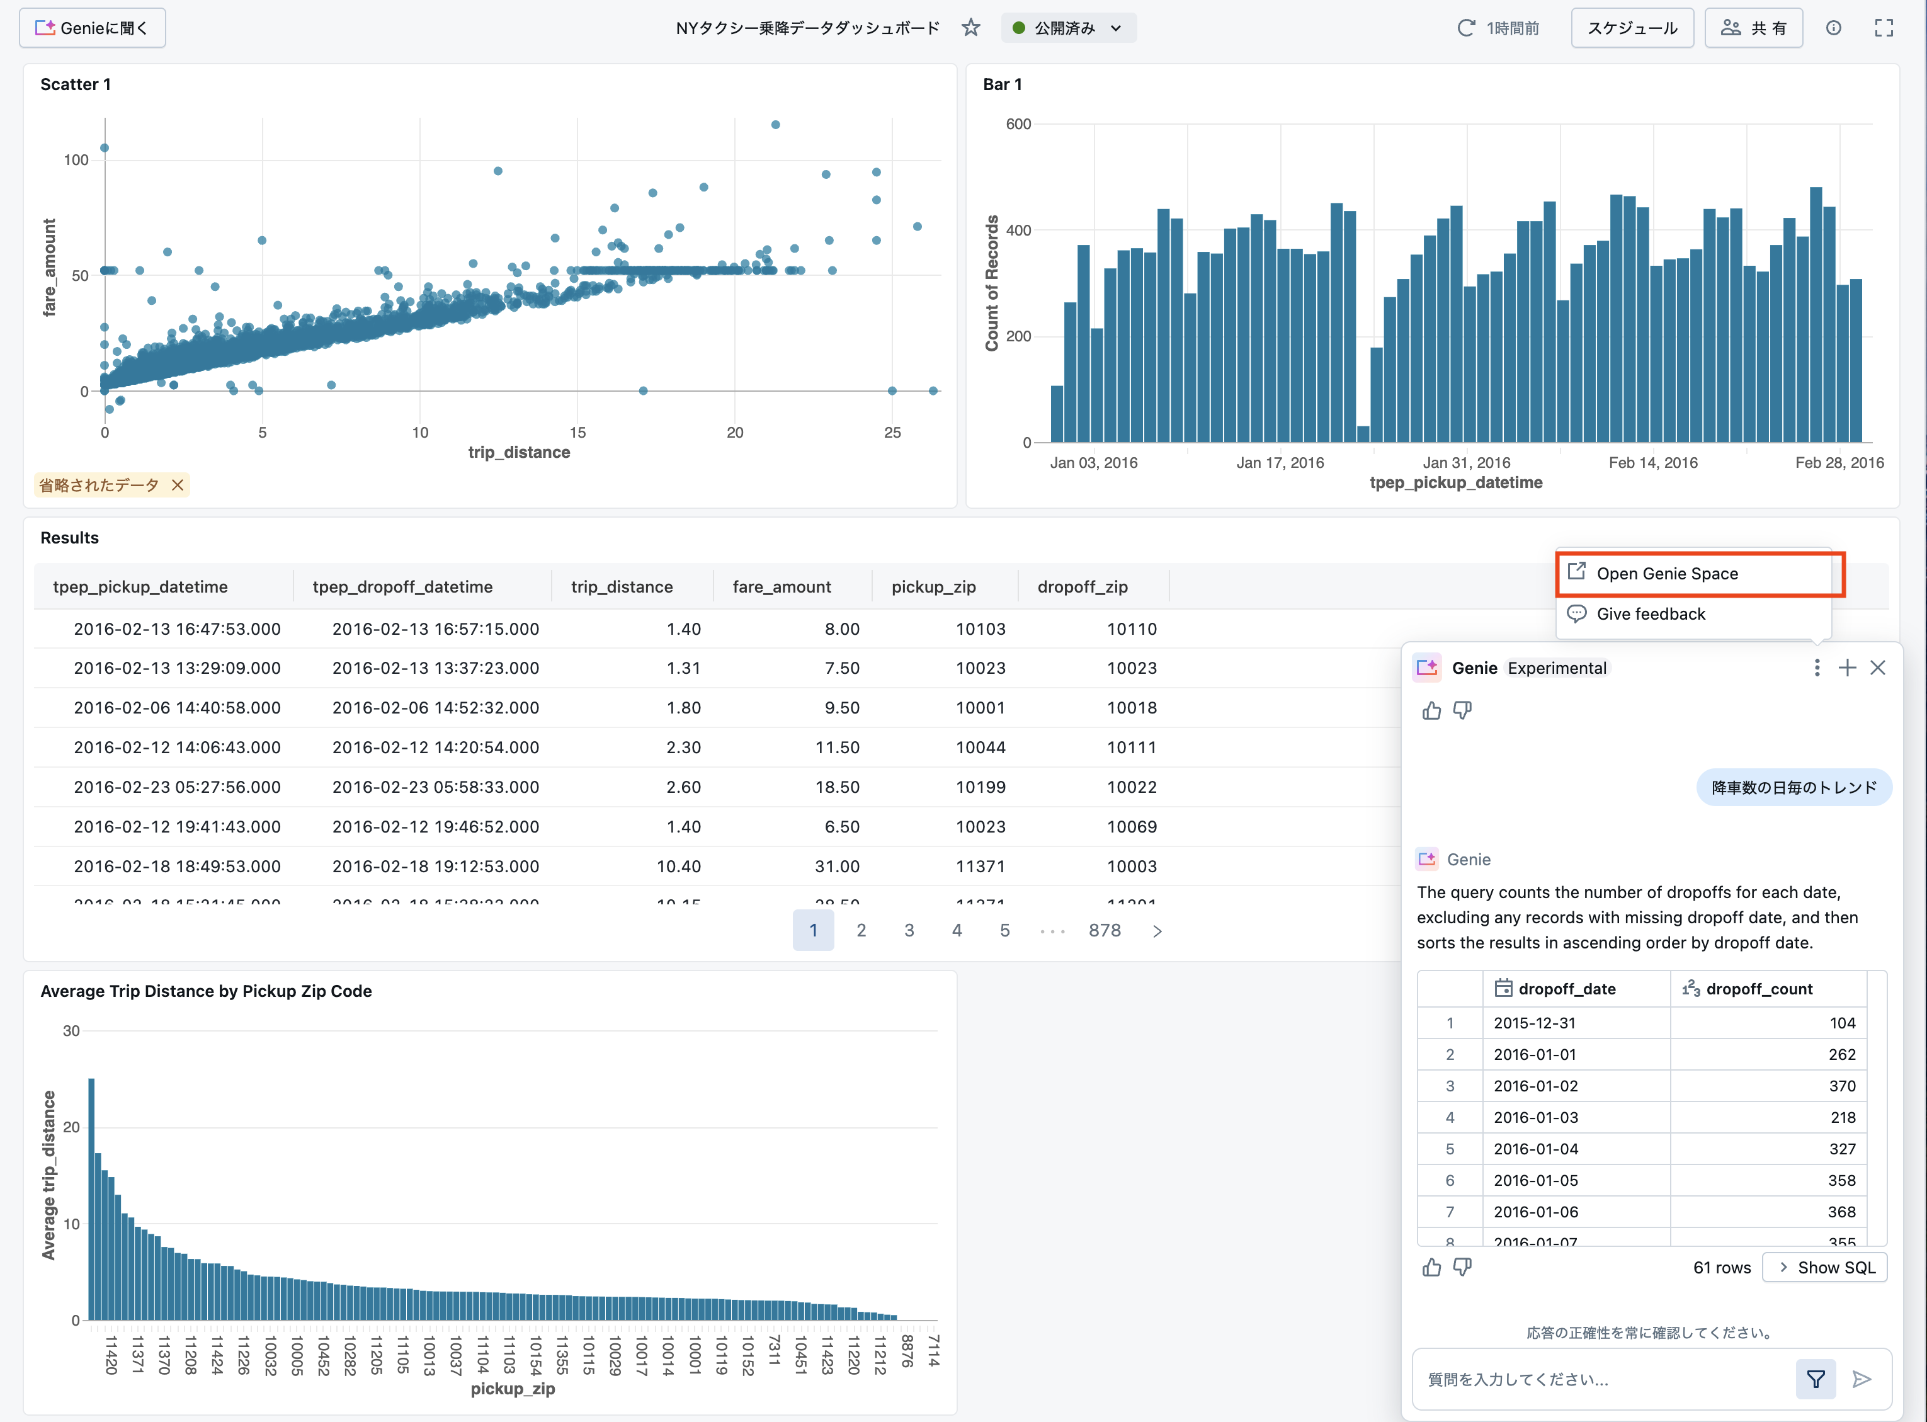The height and width of the screenshot is (1422, 1927).
Task: Open dashboard info circle icon
Action: click(x=1833, y=28)
